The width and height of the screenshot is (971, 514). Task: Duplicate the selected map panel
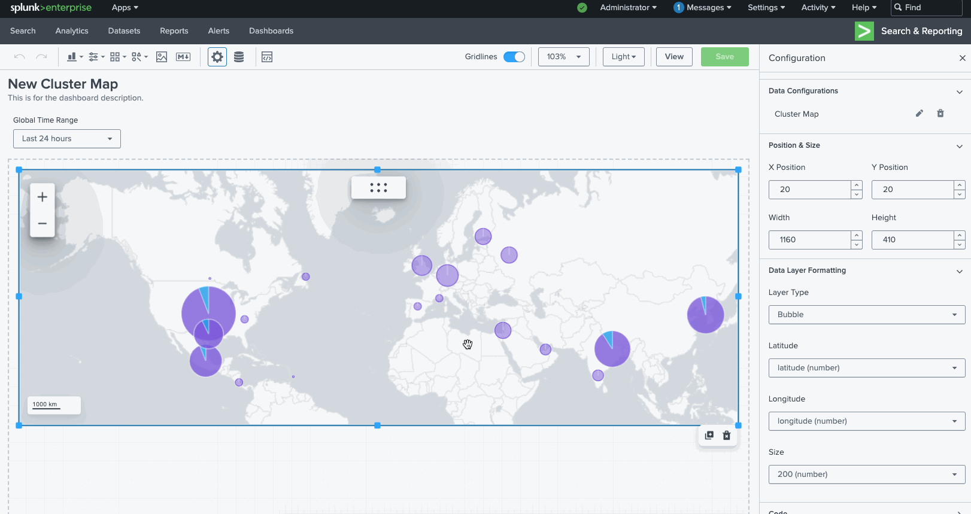click(x=709, y=435)
